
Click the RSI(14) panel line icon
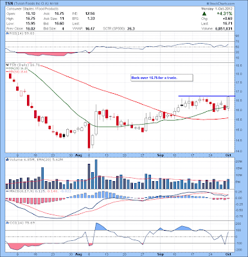(6, 33)
